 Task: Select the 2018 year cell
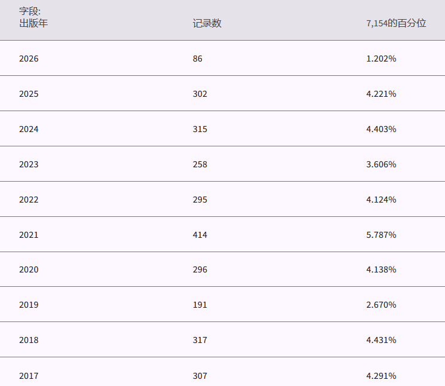pyautogui.click(x=29, y=340)
